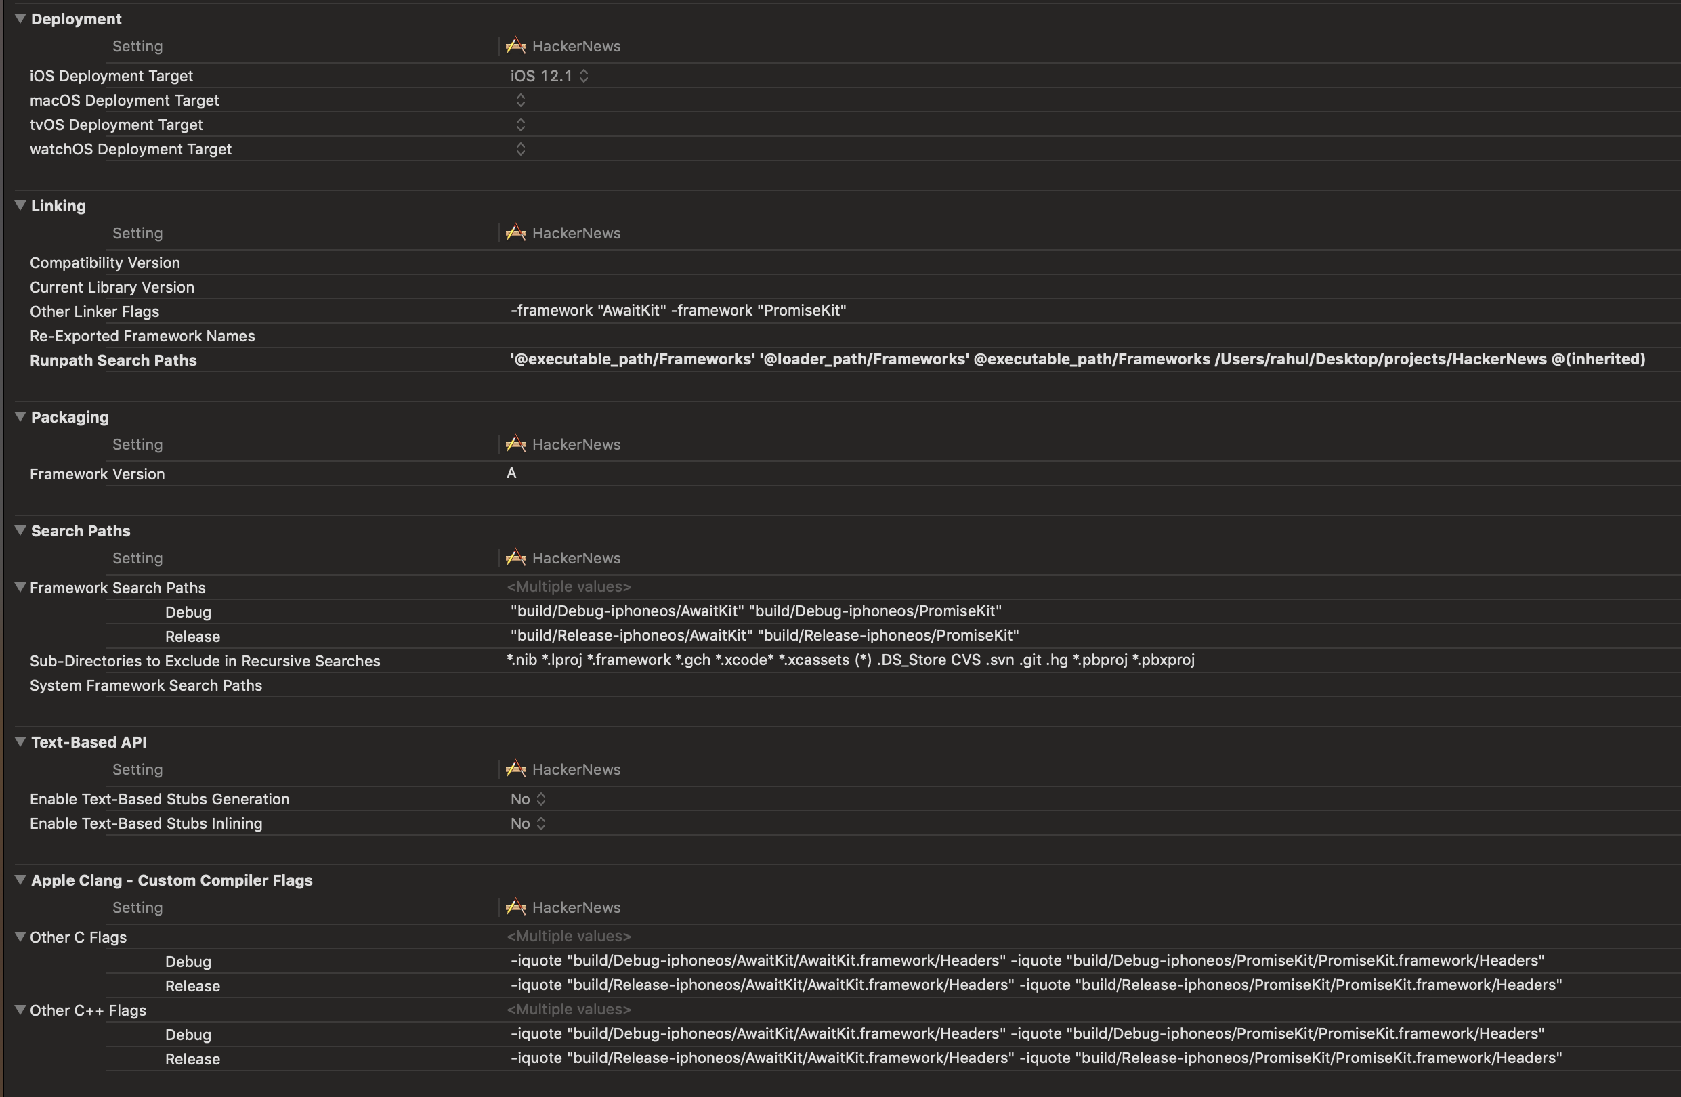Toggle Enable Text-Based Stubs Generation value
The image size is (1681, 1097).
click(528, 799)
